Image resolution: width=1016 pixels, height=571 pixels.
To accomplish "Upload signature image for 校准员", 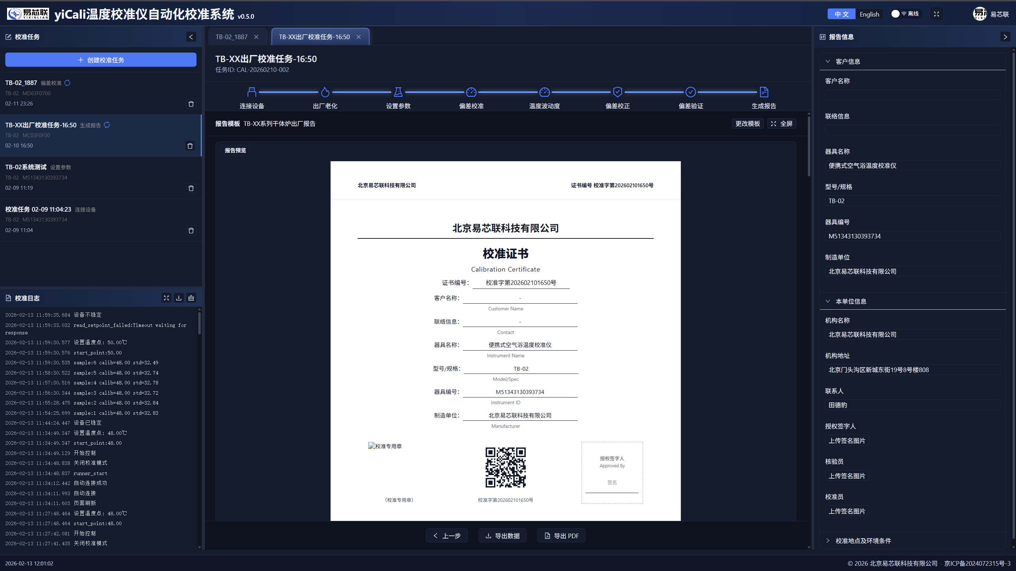I will pyautogui.click(x=847, y=511).
